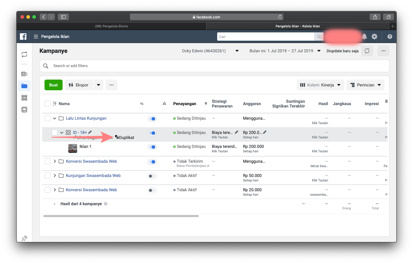Open Lalu Lintas Kunjungan campaign link

tap(86, 118)
